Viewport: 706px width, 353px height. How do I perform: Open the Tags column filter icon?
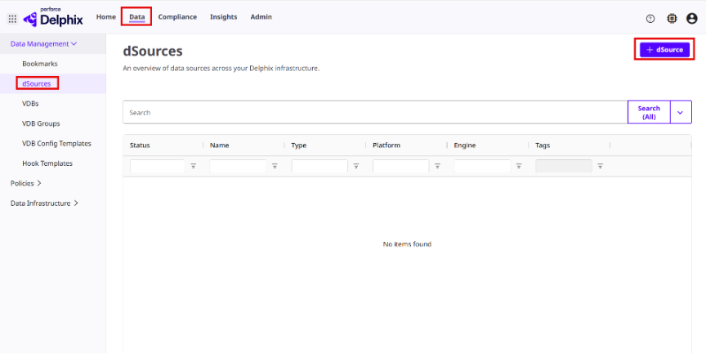[601, 166]
